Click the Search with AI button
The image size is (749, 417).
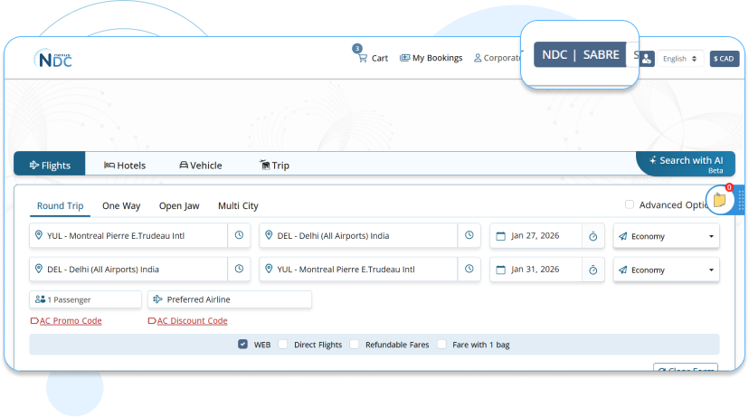point(686,163)
